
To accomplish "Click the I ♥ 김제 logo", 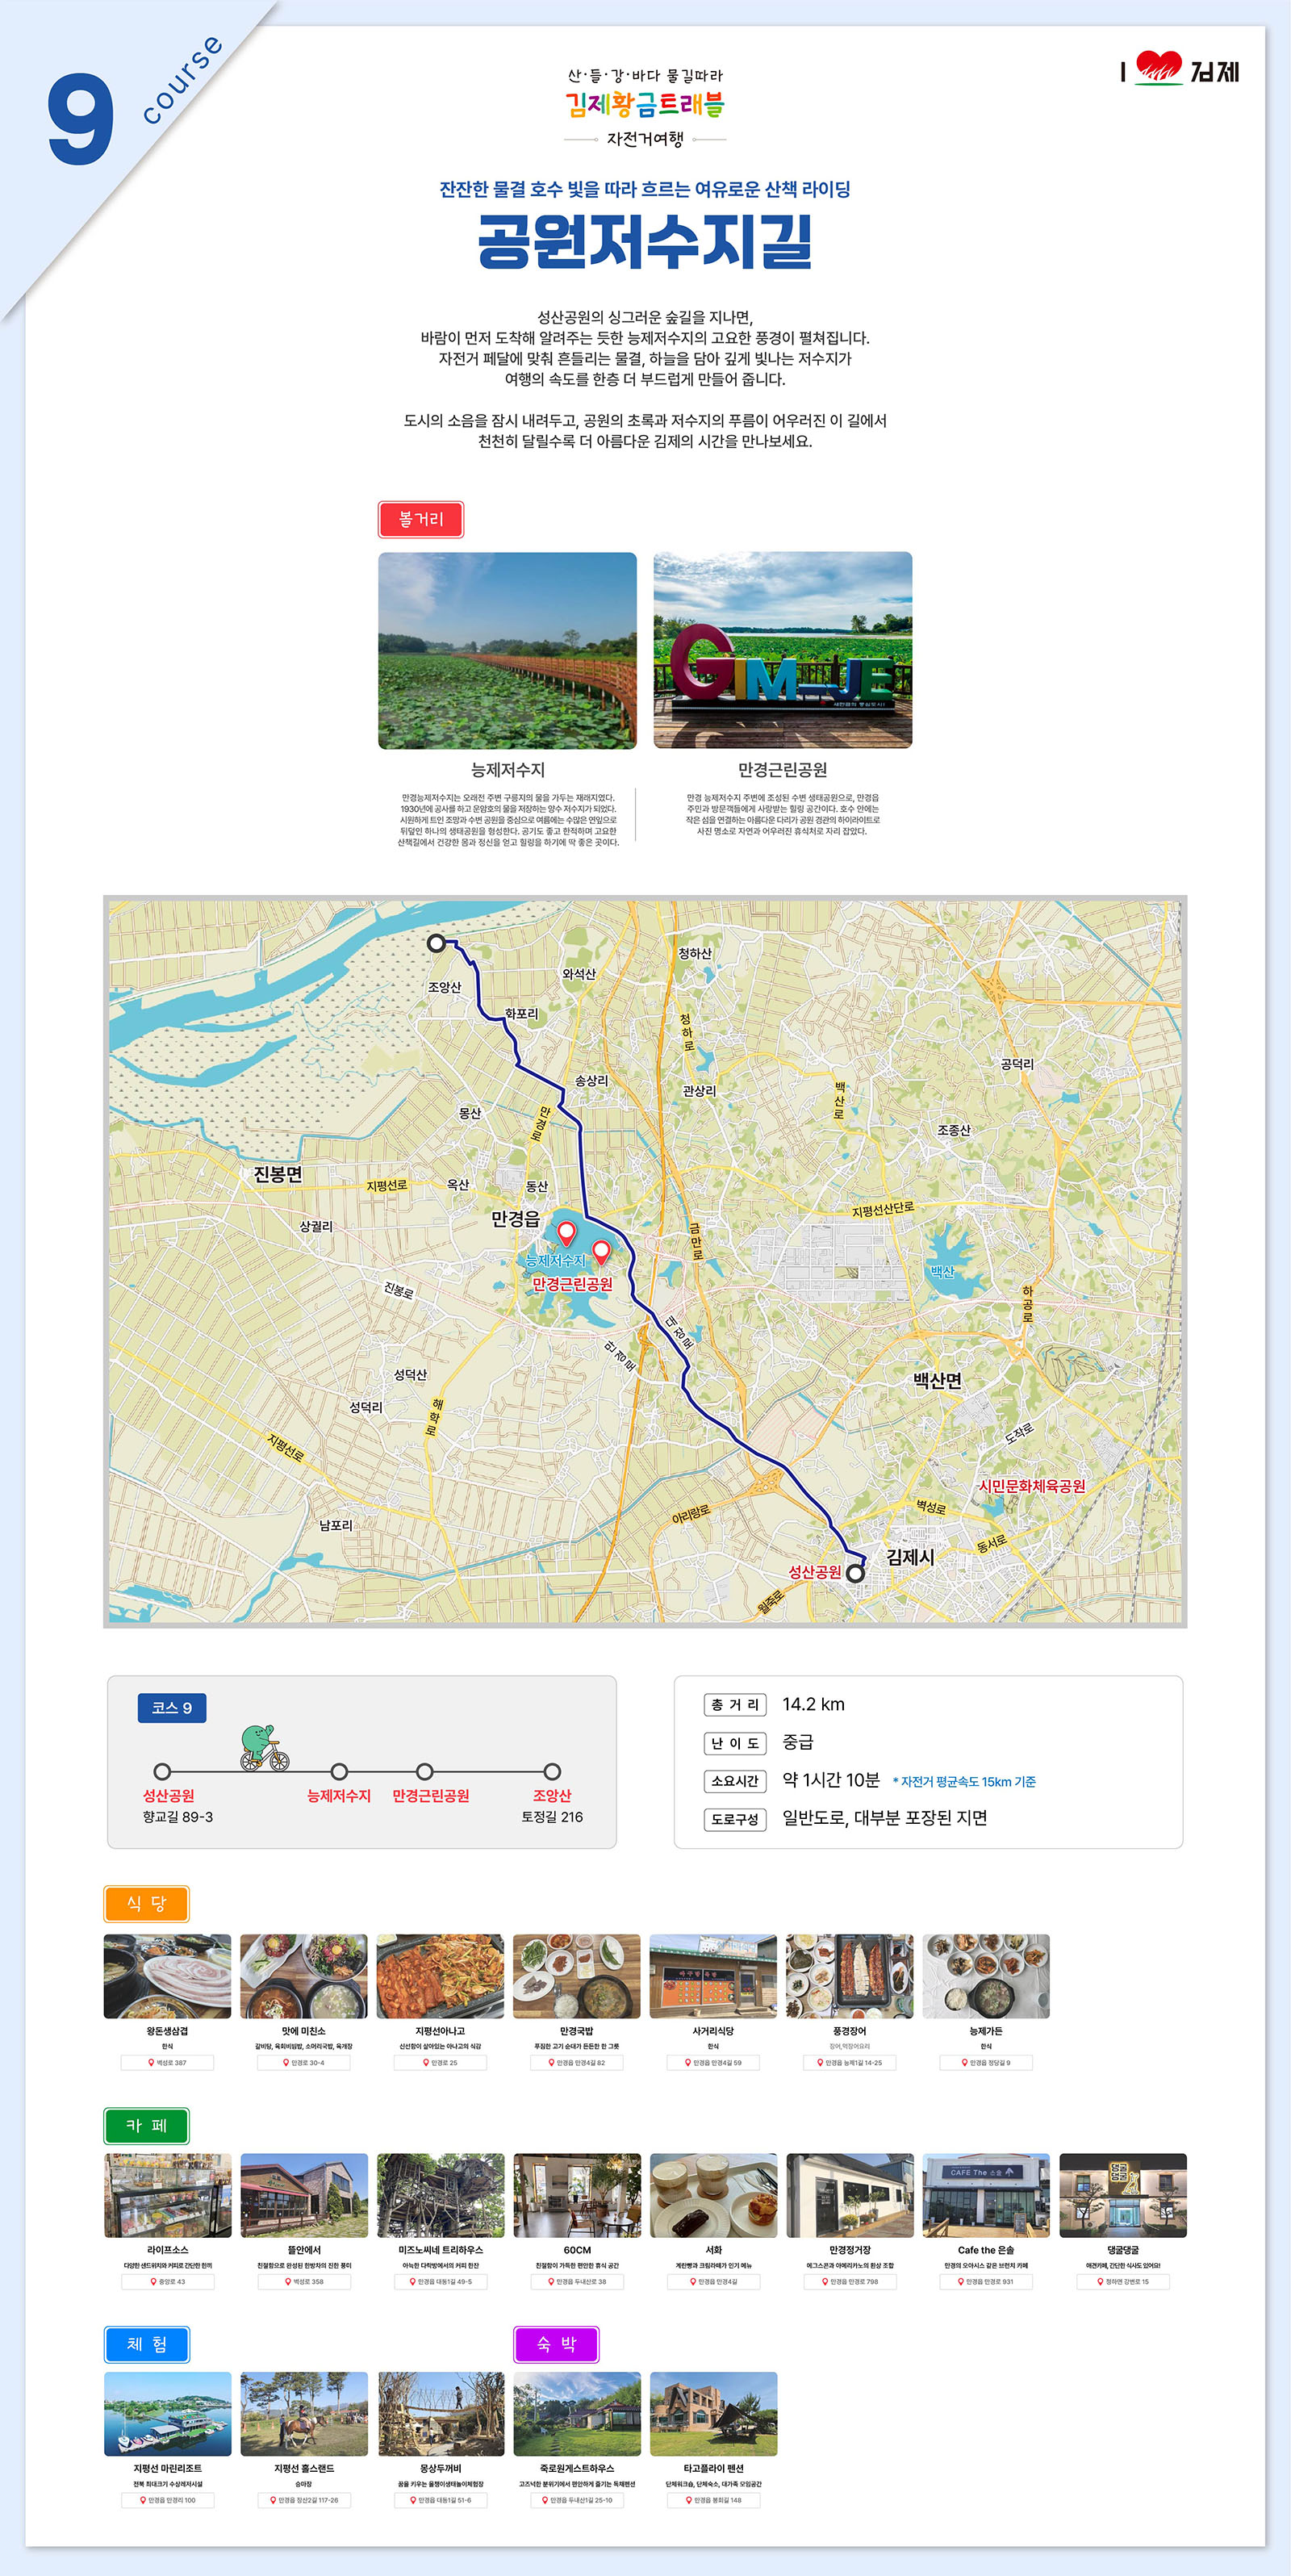I will tap(1179, 70).
